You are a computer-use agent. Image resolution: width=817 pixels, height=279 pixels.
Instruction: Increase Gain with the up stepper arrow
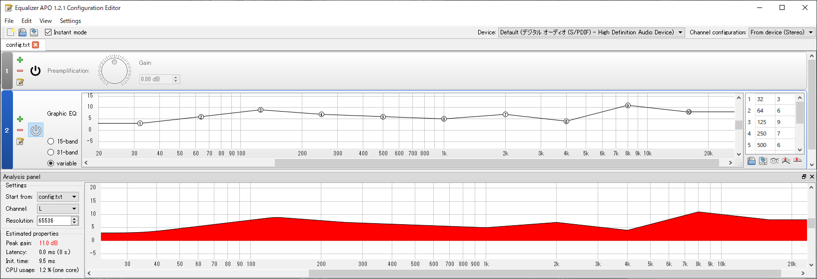click(175, 77)
